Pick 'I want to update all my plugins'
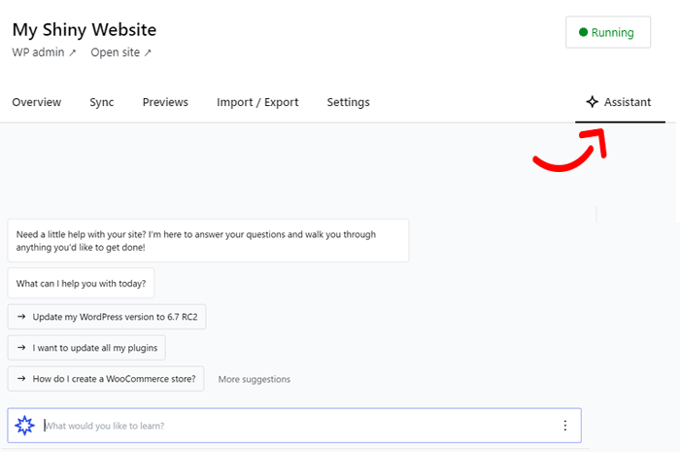This screenshot has width=680, height=452. pos(87,347)
